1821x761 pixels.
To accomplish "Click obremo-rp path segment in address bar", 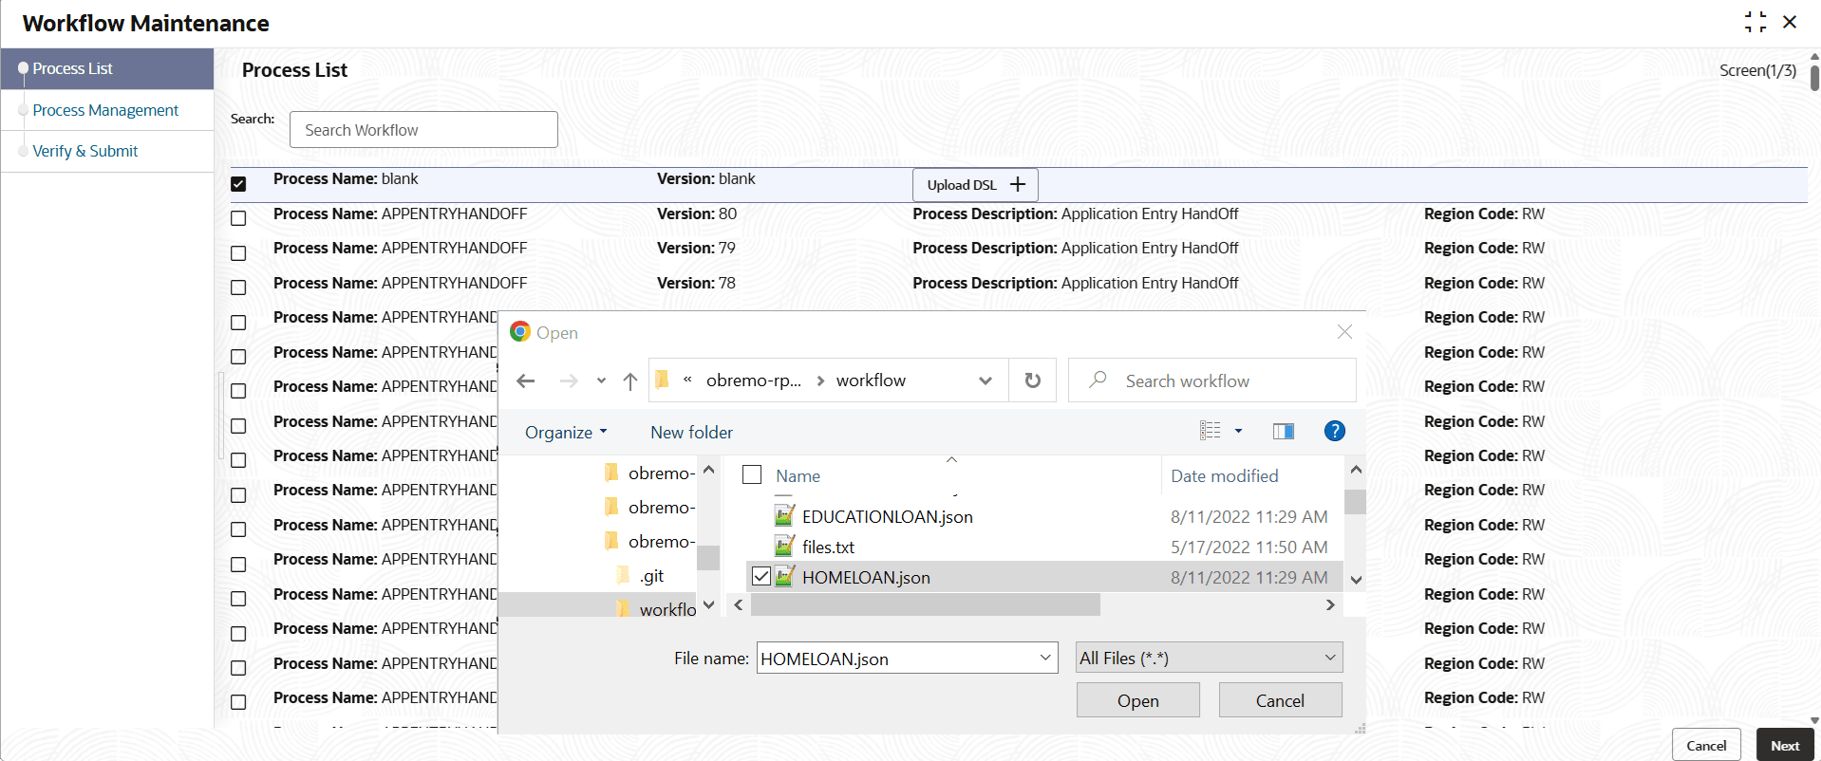I will point(754,380).
